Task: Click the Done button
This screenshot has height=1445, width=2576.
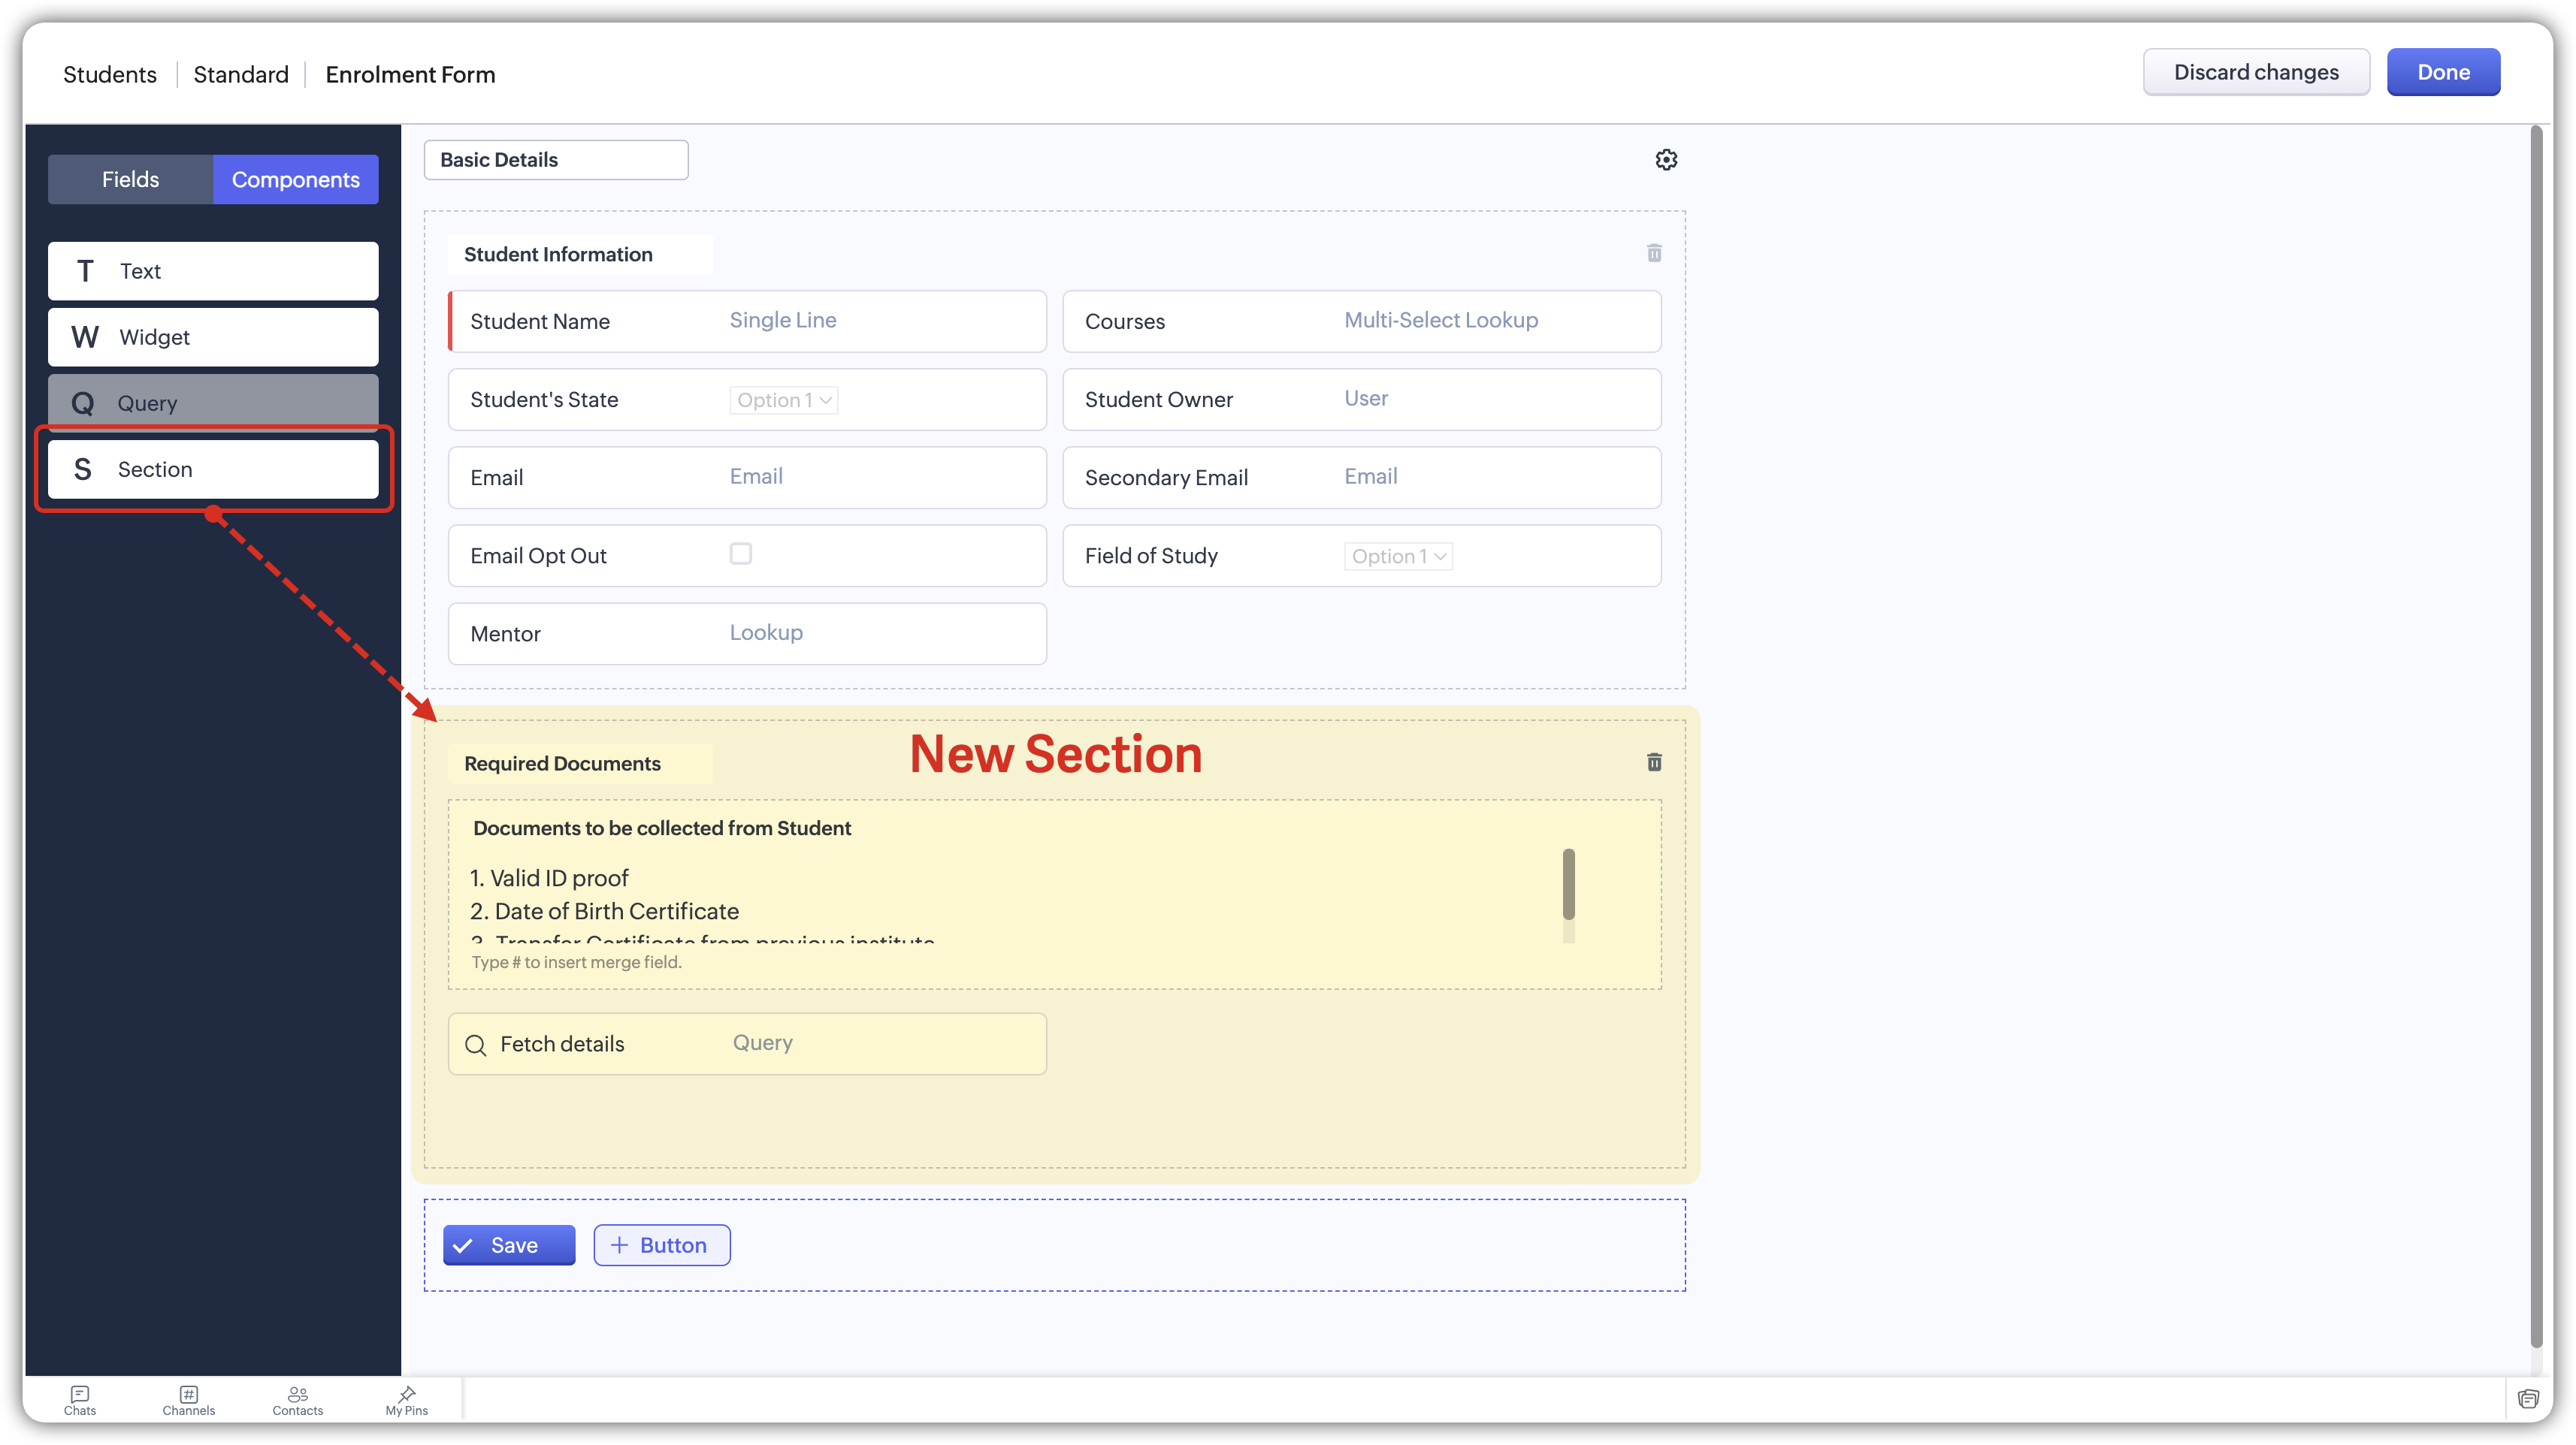Action: 2443,72
